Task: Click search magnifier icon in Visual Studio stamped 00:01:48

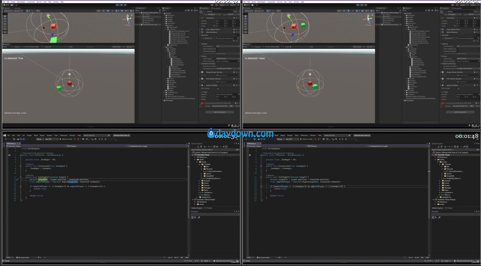Action: 349,135
